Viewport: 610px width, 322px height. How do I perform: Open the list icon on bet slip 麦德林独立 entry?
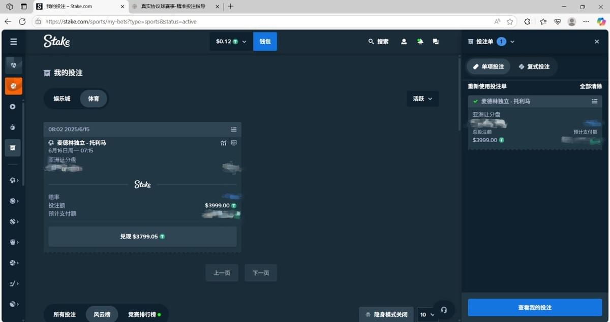coord(594,101)
